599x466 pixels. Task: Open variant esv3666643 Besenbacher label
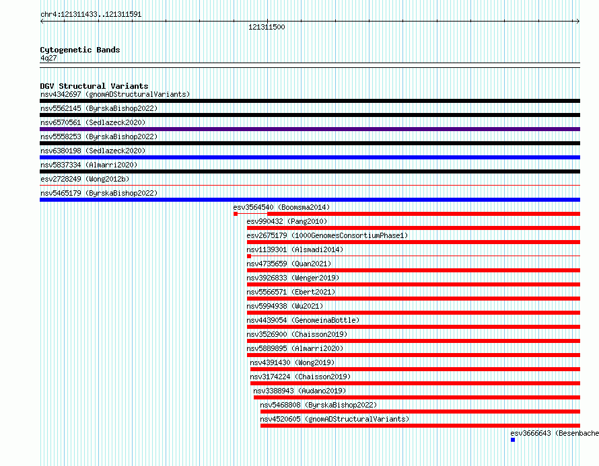click(x=555, y=433)
